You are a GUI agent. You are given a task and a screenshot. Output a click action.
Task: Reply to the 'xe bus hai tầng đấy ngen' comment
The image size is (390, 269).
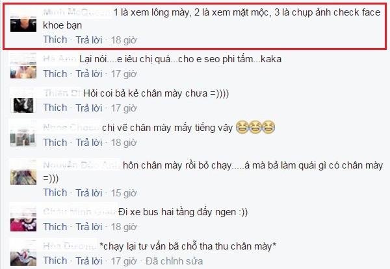[x=89, y=227]
